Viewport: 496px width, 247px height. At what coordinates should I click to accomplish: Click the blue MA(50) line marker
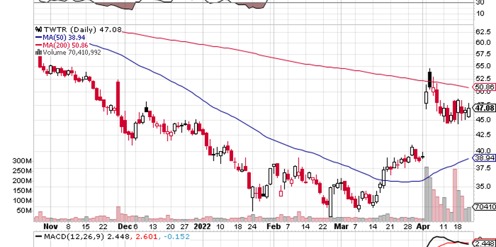coord(38,37)
